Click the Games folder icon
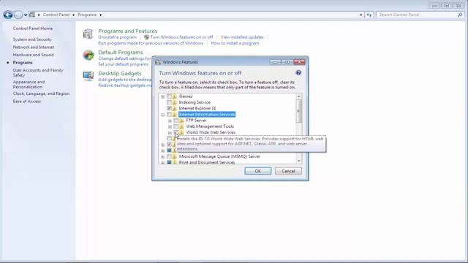 pyautogui.click(x=175, y=96)
